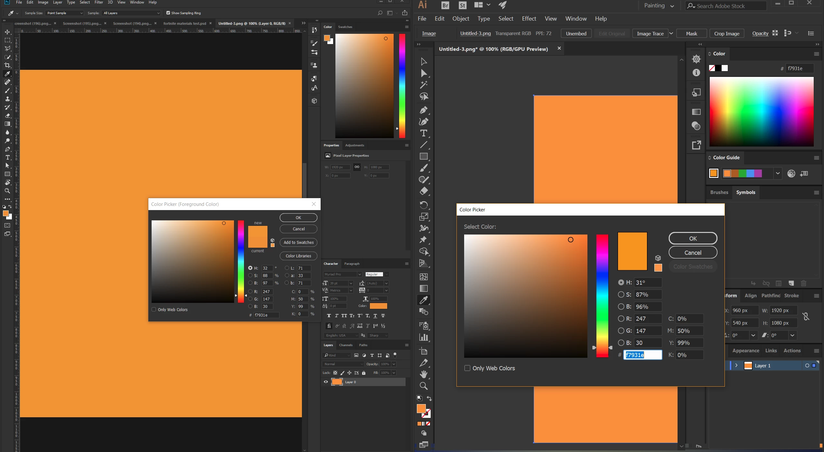Open the Painting workspace dropdown
Image resolution: width=824 pixels, height=452 pixels.
[659, 6]
